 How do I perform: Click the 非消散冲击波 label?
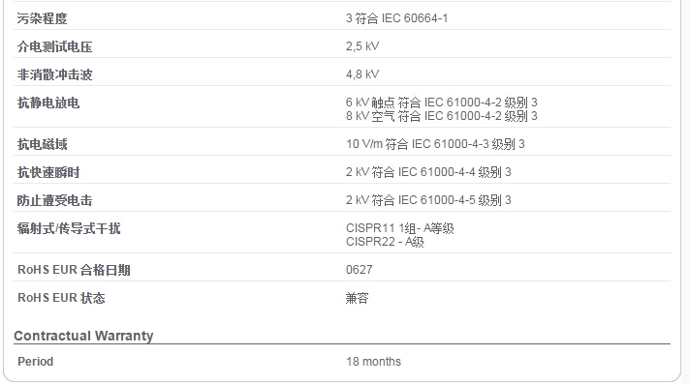pyautogui.click(x=55, y=74)
